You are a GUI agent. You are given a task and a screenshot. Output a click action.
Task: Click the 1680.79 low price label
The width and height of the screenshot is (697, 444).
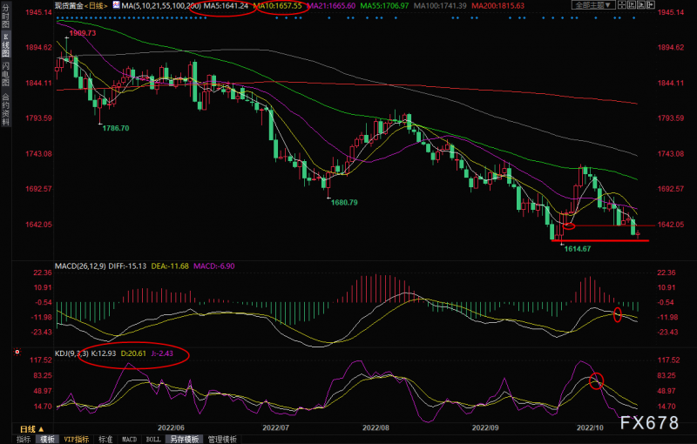[x=344, y=202]
